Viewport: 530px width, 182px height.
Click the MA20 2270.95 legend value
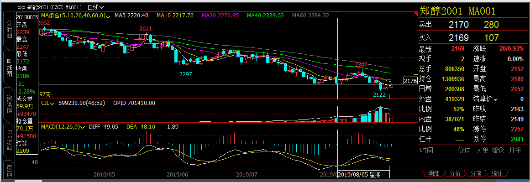pyautogui.click(x=220, y=16)
